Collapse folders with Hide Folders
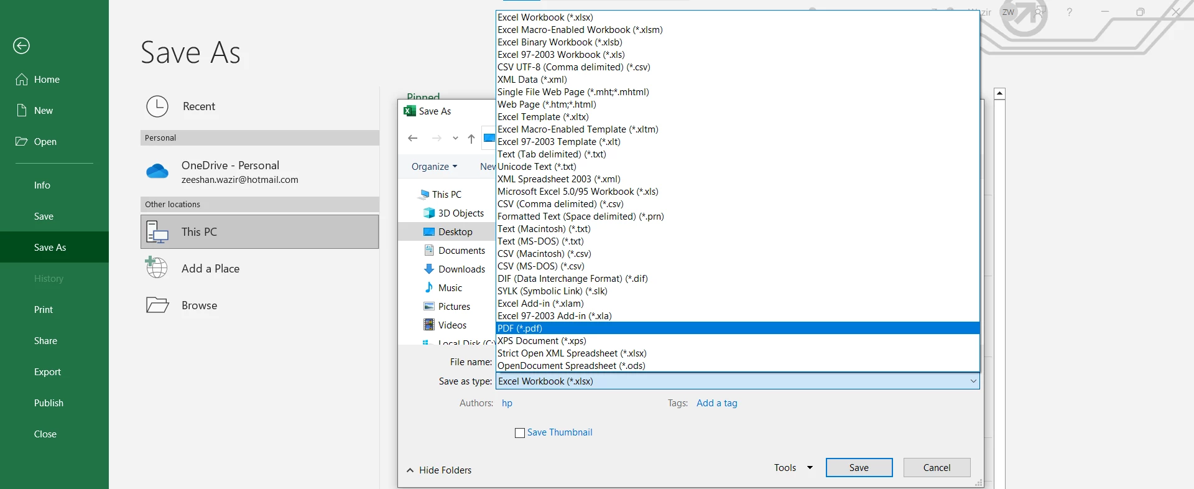Screen dimensions: 1194x489 click(x=439, y=470)
